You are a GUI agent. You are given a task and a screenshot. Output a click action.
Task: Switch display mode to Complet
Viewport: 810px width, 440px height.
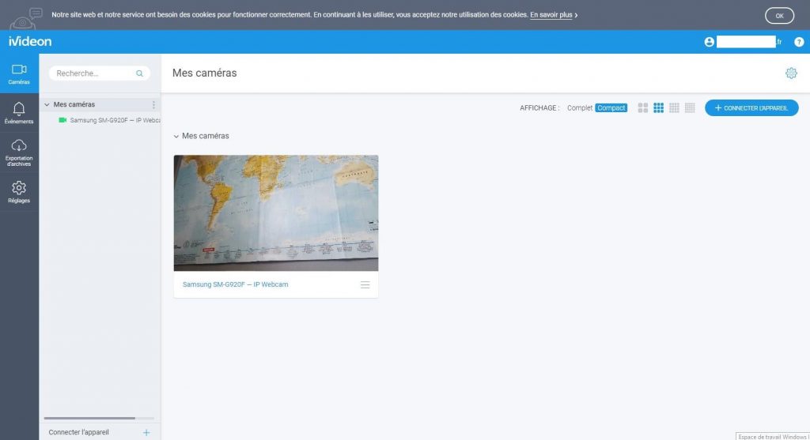(x=580, y=108)
